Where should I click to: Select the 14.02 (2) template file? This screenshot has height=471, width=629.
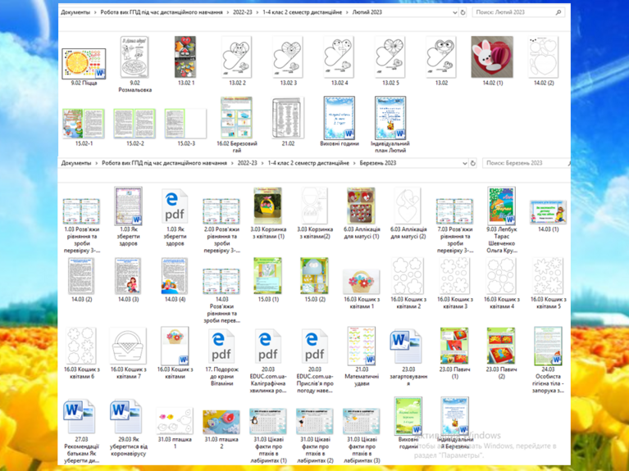tap(543, 57)
